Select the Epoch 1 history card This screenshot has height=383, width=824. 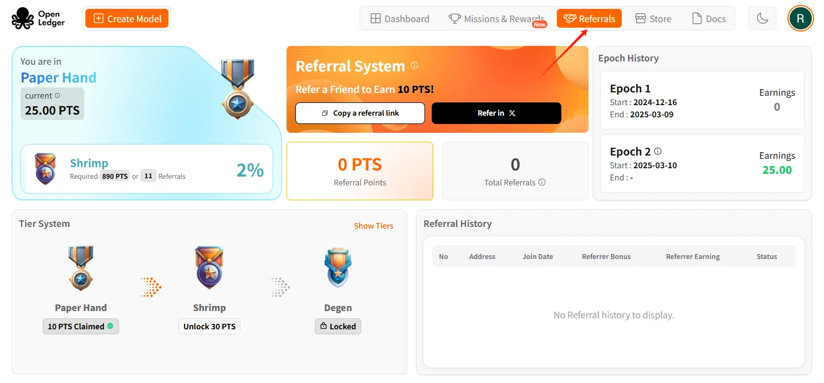[x=702, y=101]
